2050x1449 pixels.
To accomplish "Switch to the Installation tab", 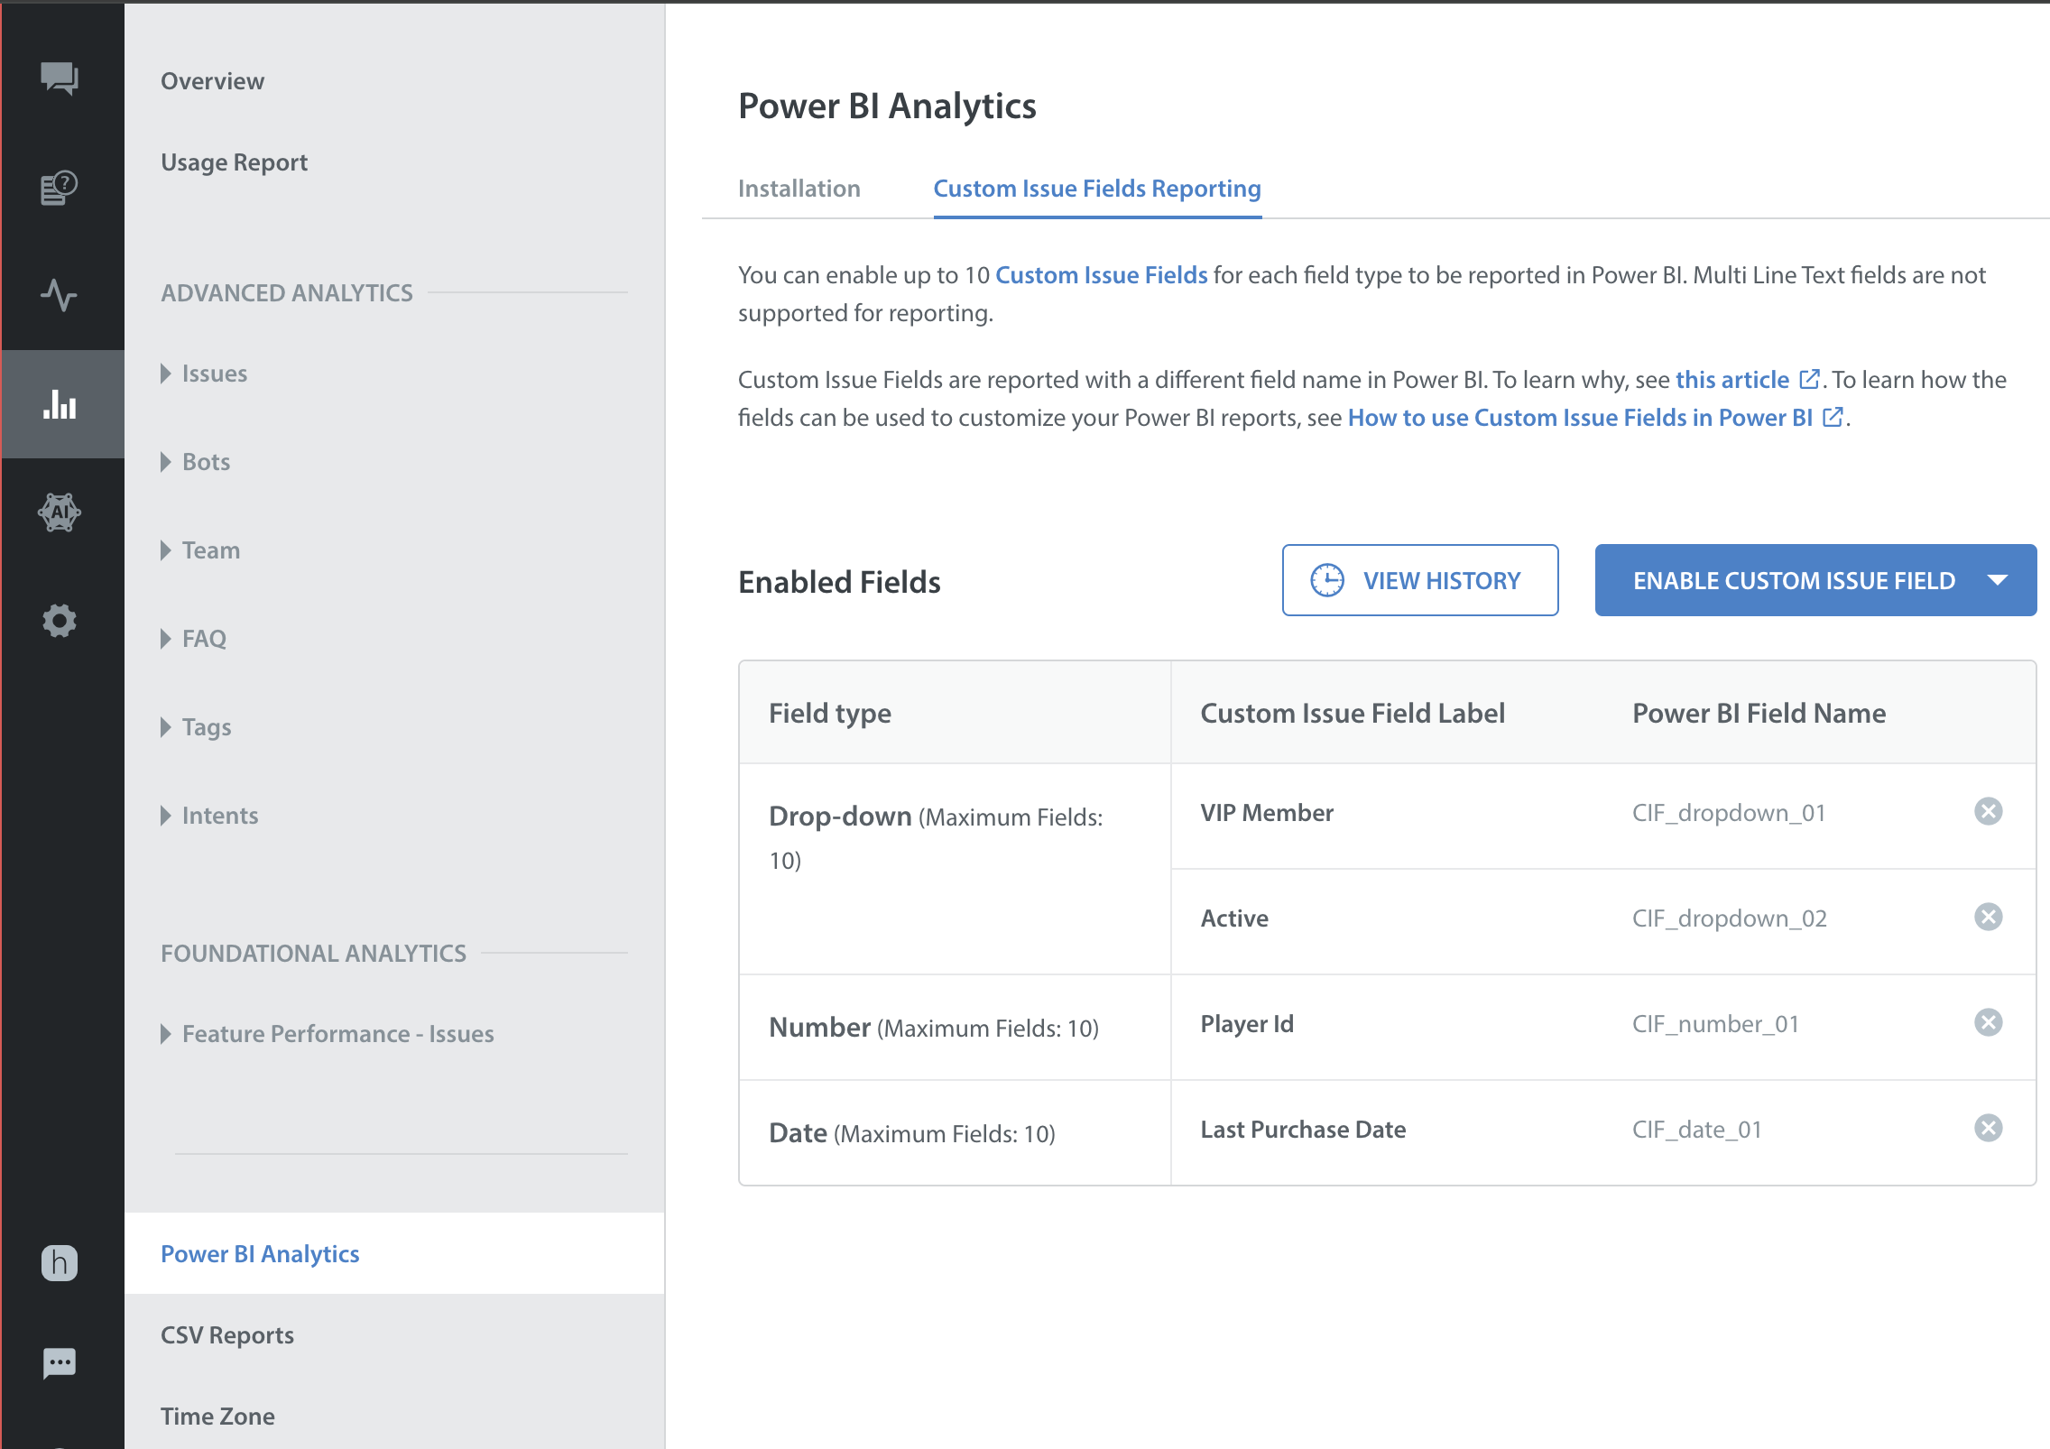I will (x=799, y=189).
